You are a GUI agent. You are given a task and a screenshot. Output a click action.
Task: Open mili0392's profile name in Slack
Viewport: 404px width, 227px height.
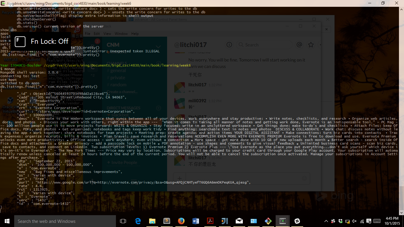197,100
